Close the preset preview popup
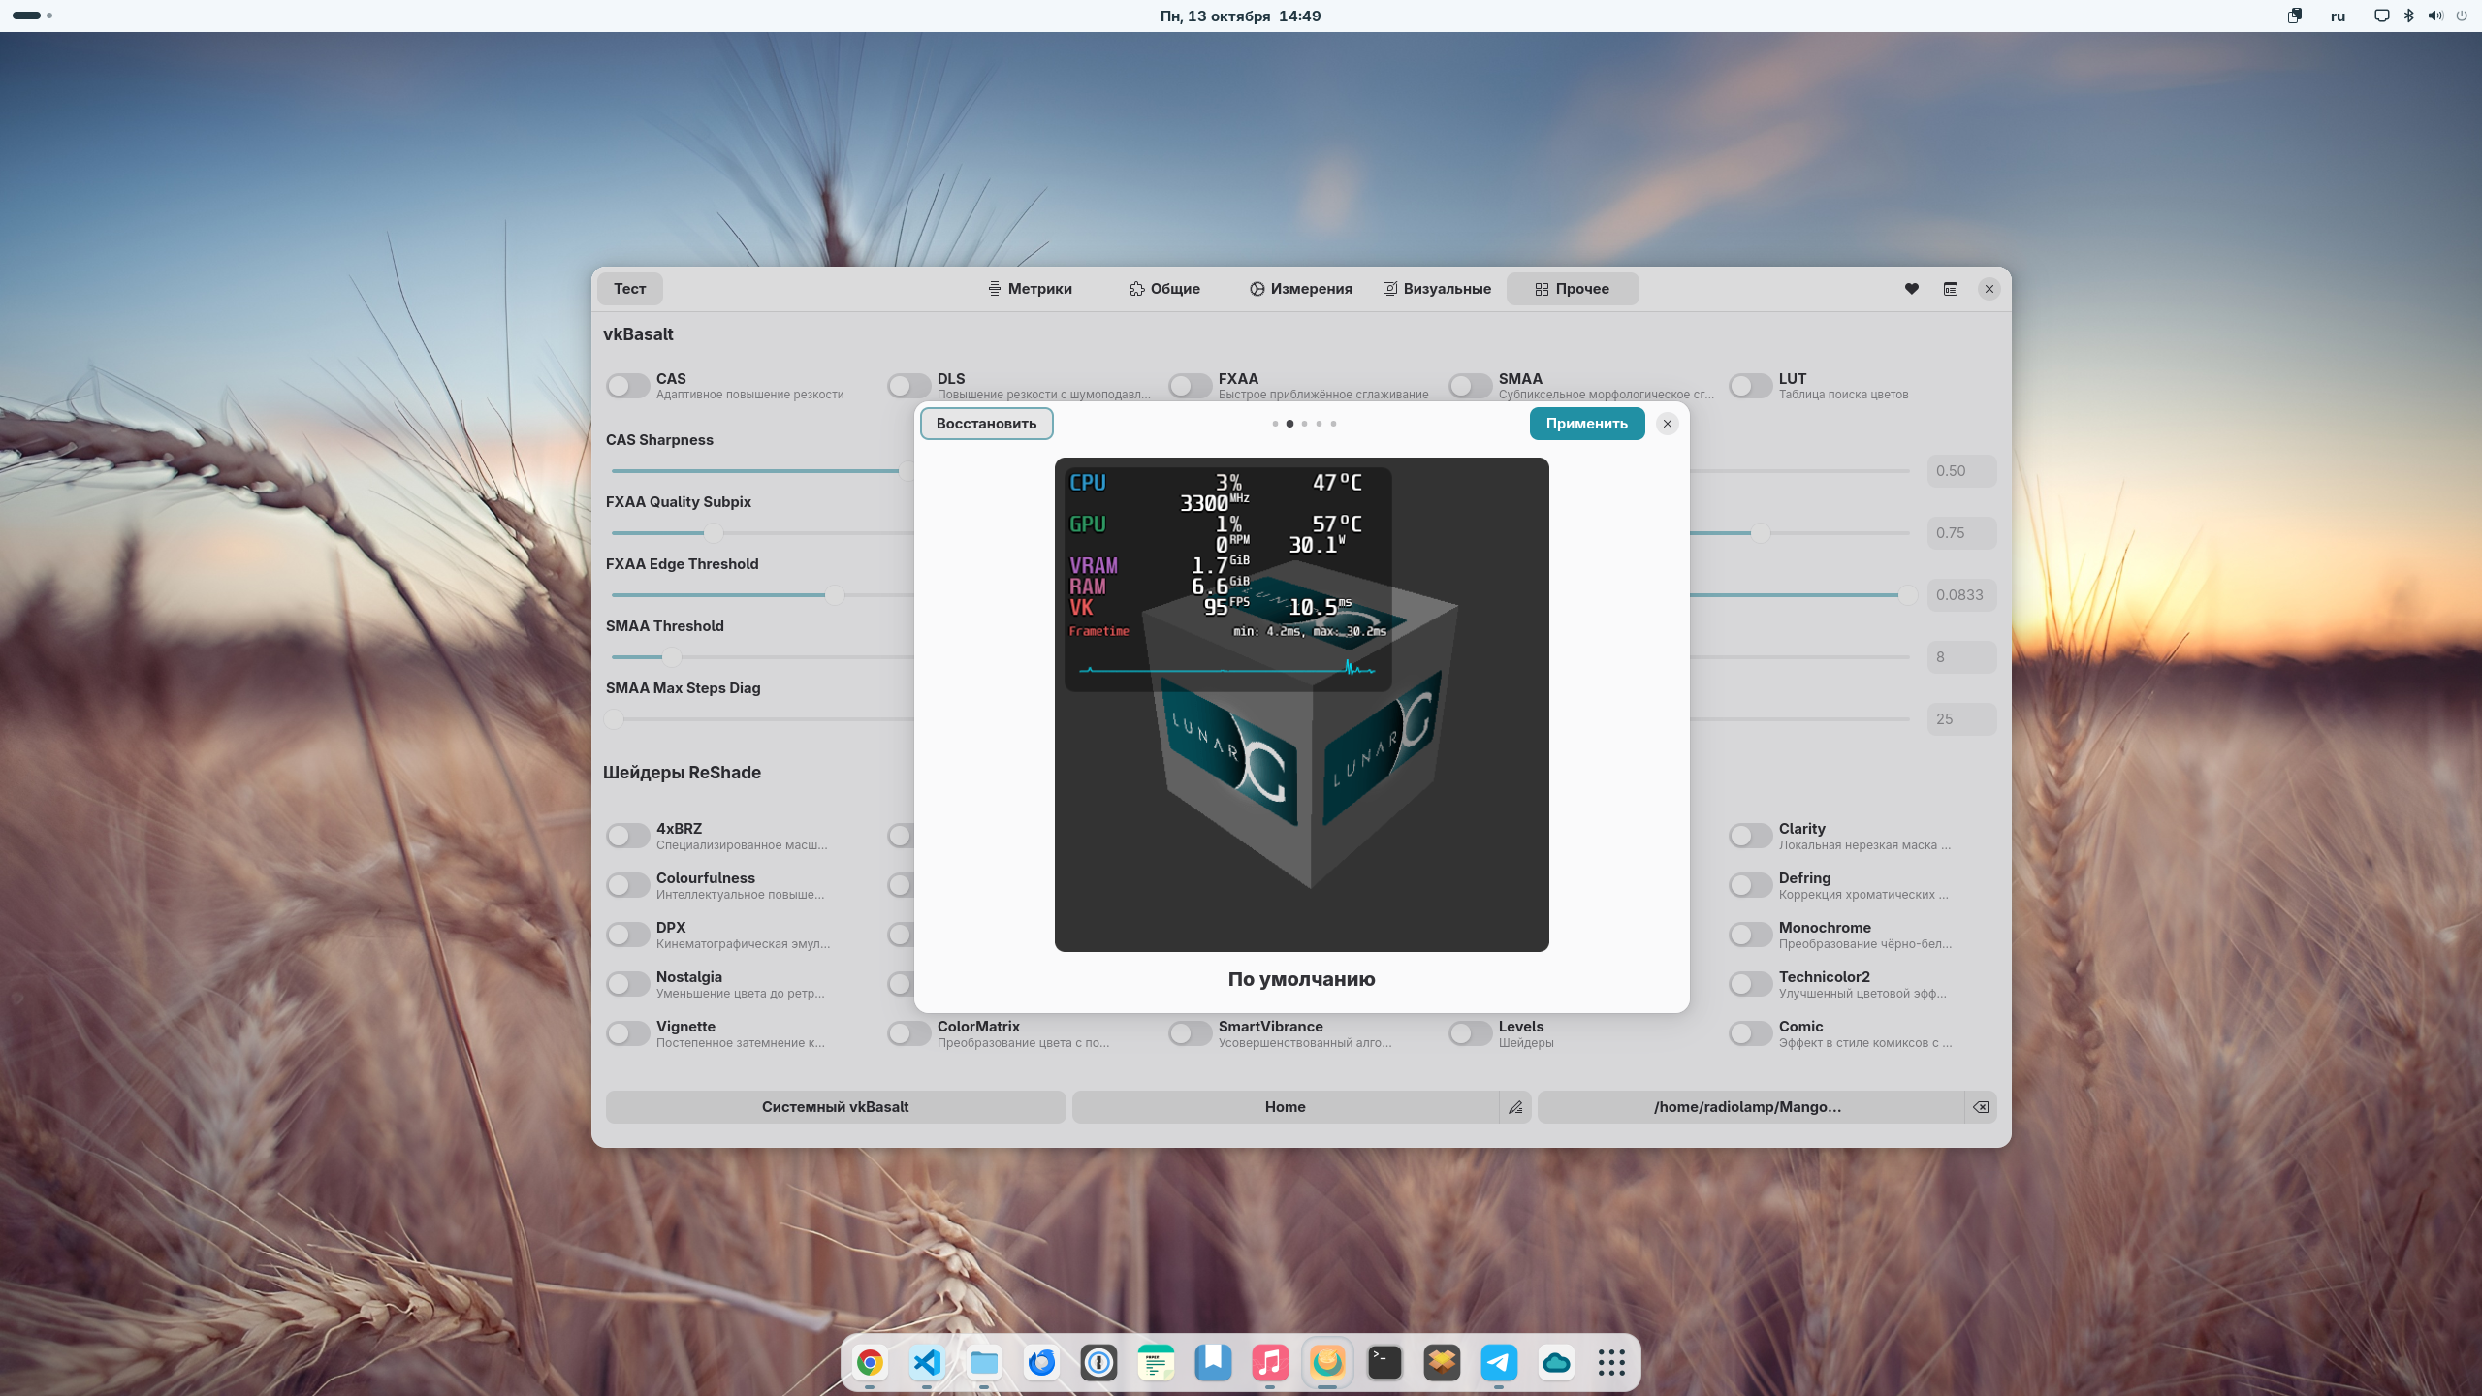Viewport: 2482px width, 1396px height. click(x=1668, y=424)
